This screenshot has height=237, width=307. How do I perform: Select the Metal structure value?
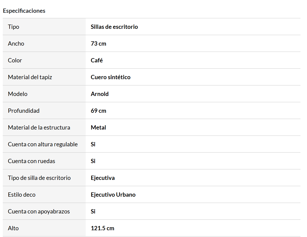pos(98,128)
